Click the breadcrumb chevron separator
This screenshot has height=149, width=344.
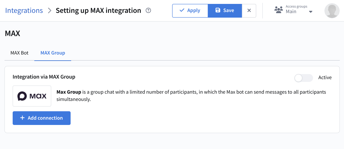coord(50,11)
